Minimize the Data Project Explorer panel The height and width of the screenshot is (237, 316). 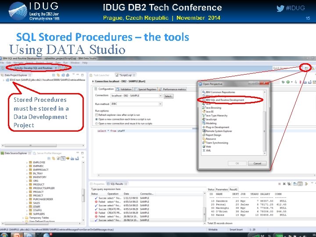[x=78, y=75]
